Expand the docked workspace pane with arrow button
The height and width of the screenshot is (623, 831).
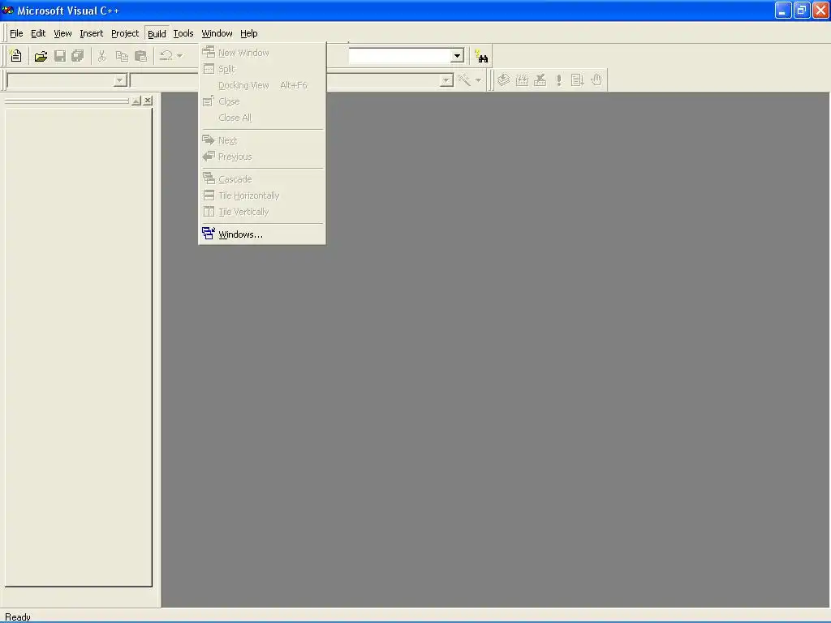136,101
